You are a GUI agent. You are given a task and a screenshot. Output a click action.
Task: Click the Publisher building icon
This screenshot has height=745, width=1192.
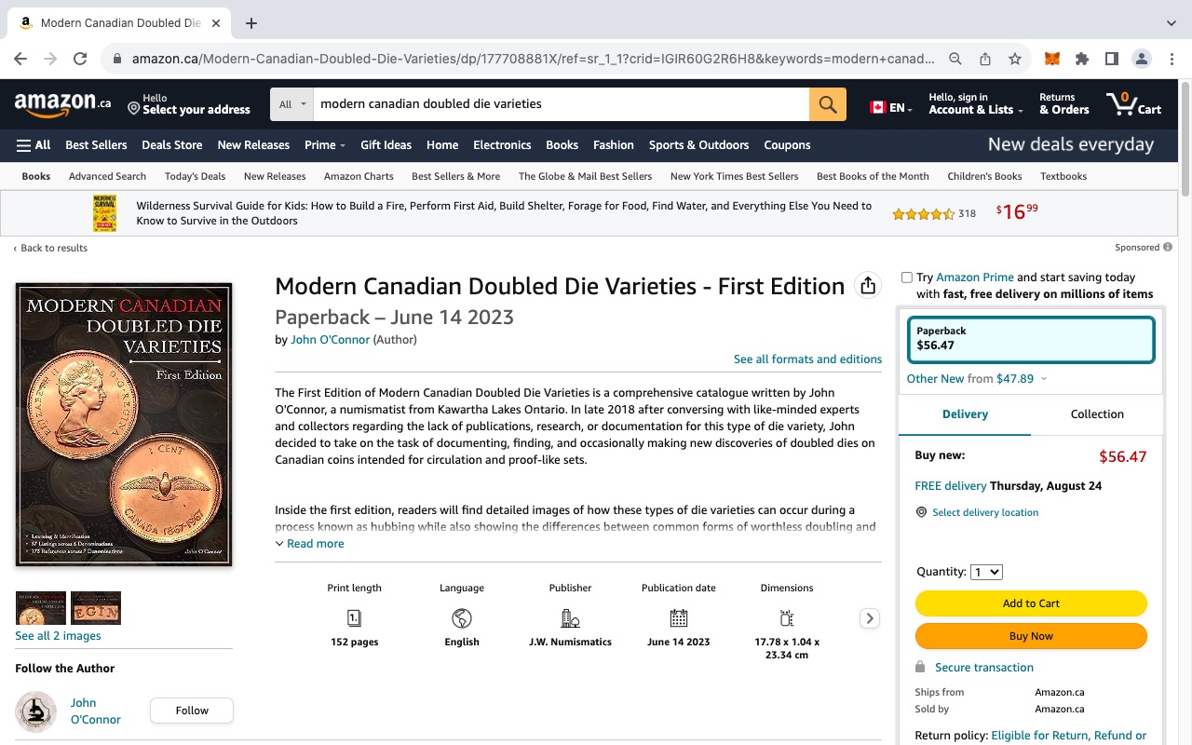pos(570,617)
